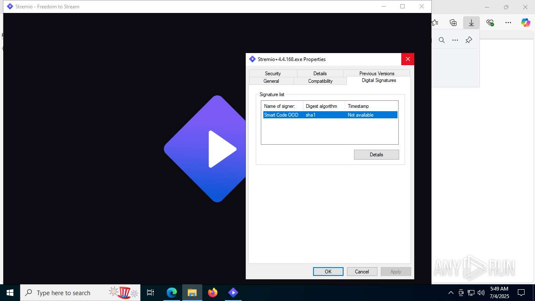Open the Compatibility tab
535x301 pixels.
coord(320,81)
